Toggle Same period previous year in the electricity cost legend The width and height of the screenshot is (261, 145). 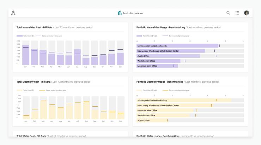tap(53, 90)
